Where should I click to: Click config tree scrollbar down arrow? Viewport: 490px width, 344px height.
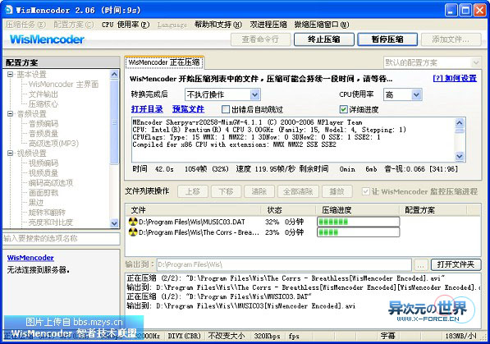114,223
